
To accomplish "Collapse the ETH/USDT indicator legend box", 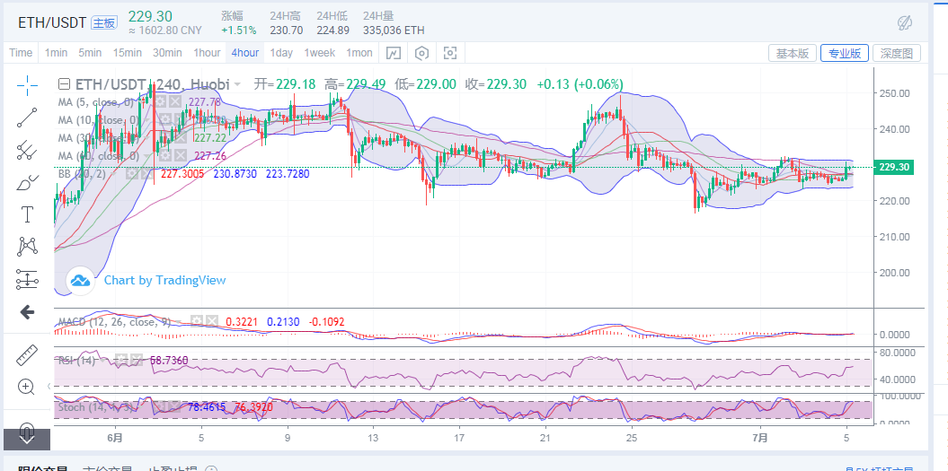I will pos(64,84).
